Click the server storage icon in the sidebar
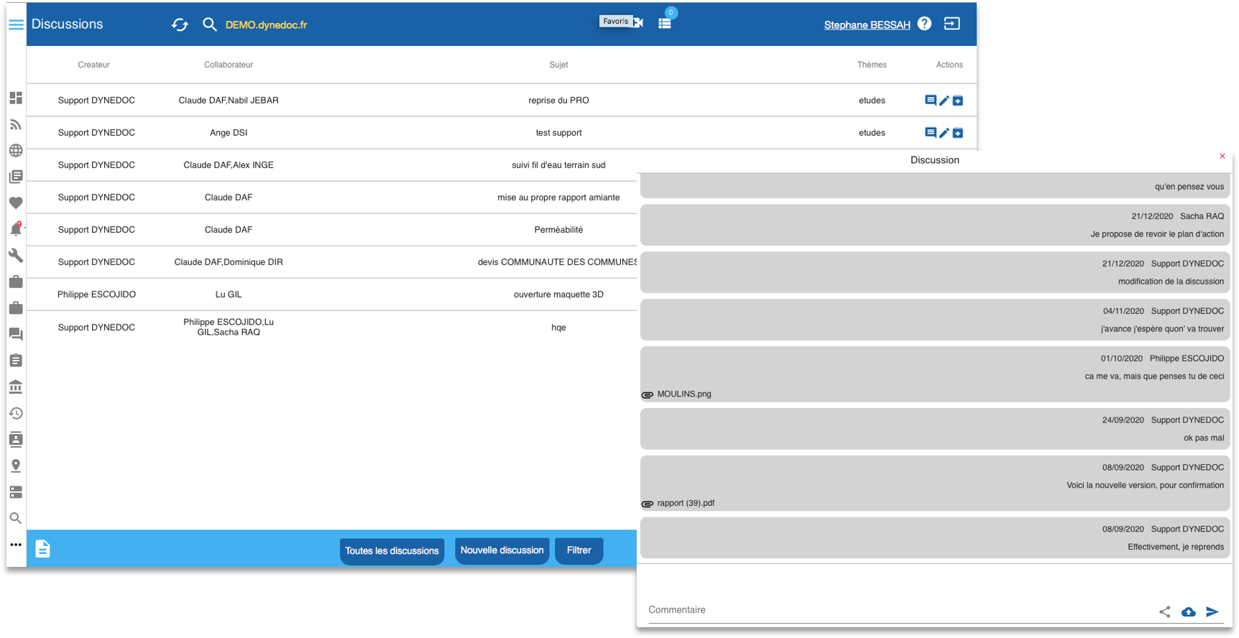1239x638 pixels. [x=16, y=492]
